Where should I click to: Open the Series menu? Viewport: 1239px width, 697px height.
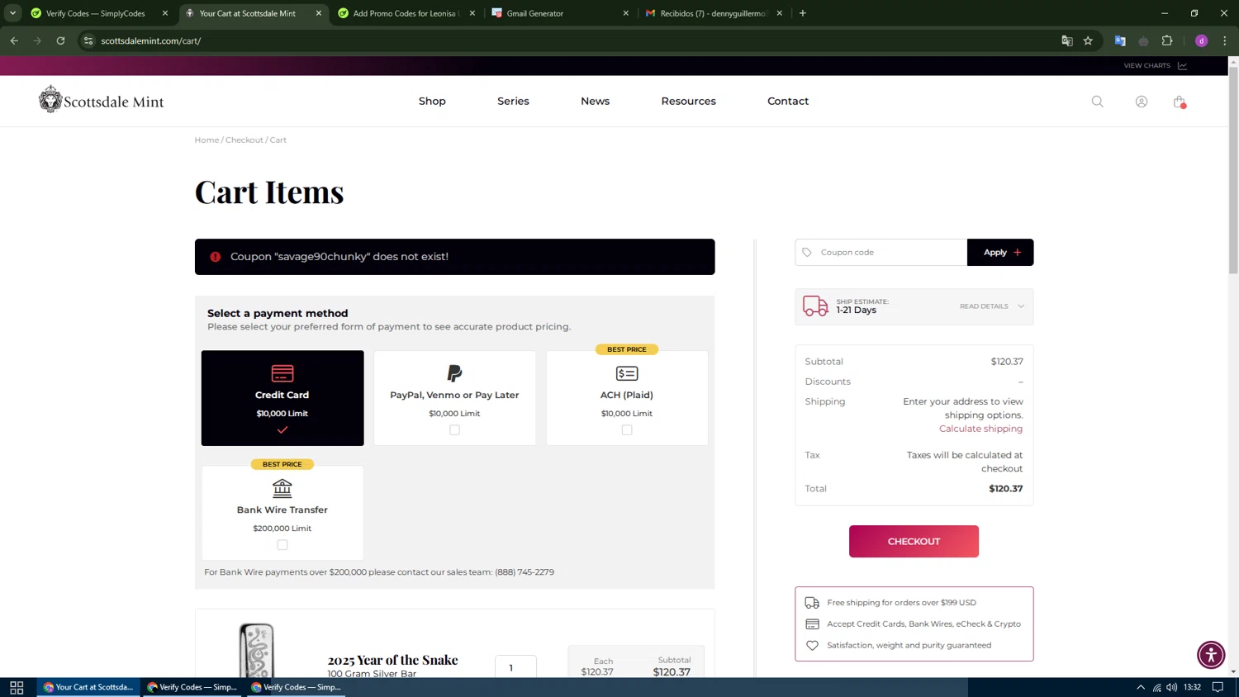(513, 101)
